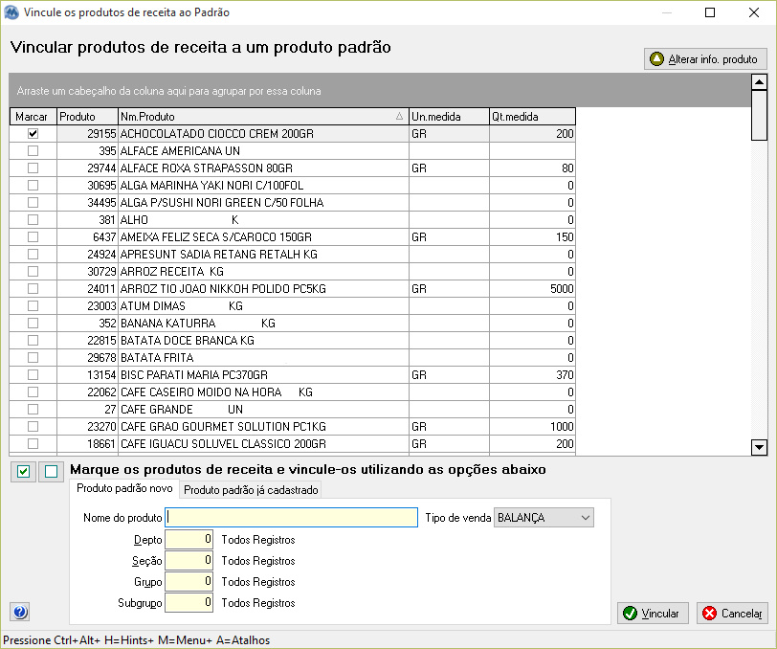Image resolution: width=777 pixels, height=649 pixels.
Task: Click the Grupo number field
Action: click(x=189, y=582)
